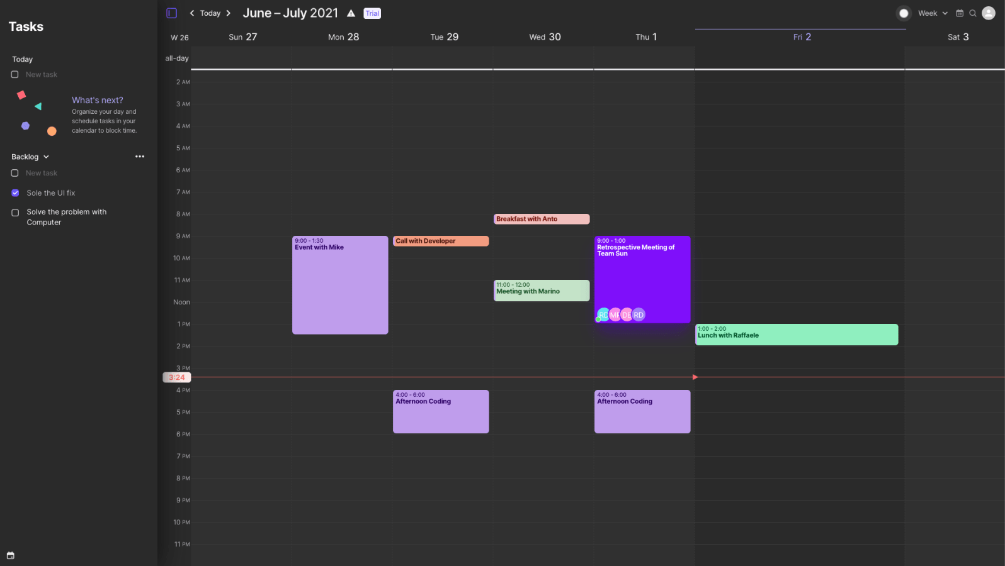This screenshot has width=1005, height=566.
Task: Open user profile avatar
Action: click(989, 13)
